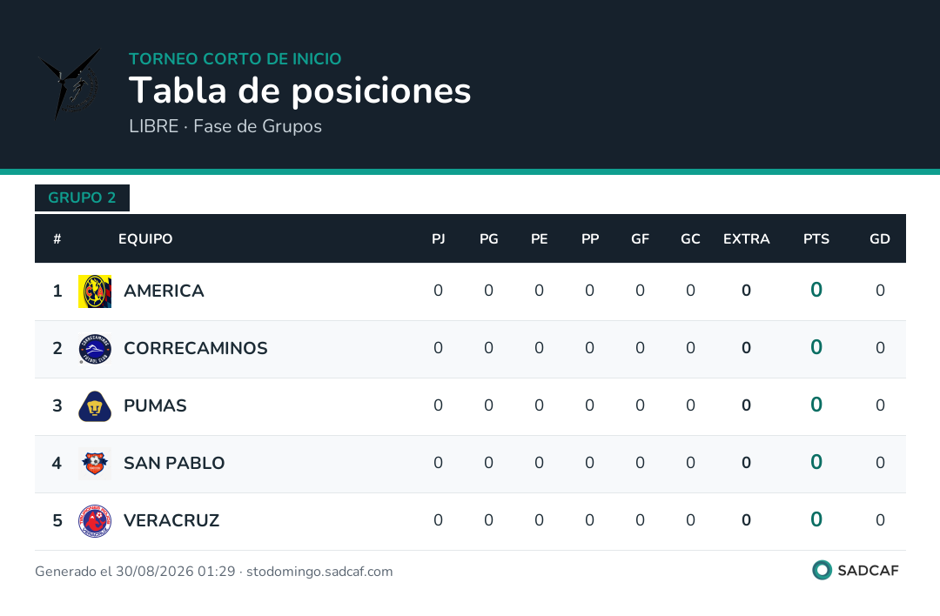Click the Tabla de posiciones title
The image size is (940, 616).
(299, 91)
